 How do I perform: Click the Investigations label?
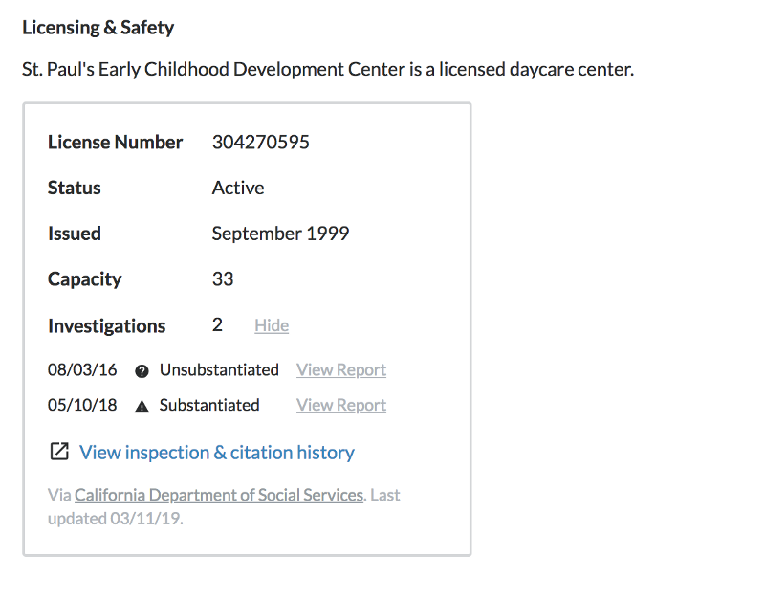106,326
